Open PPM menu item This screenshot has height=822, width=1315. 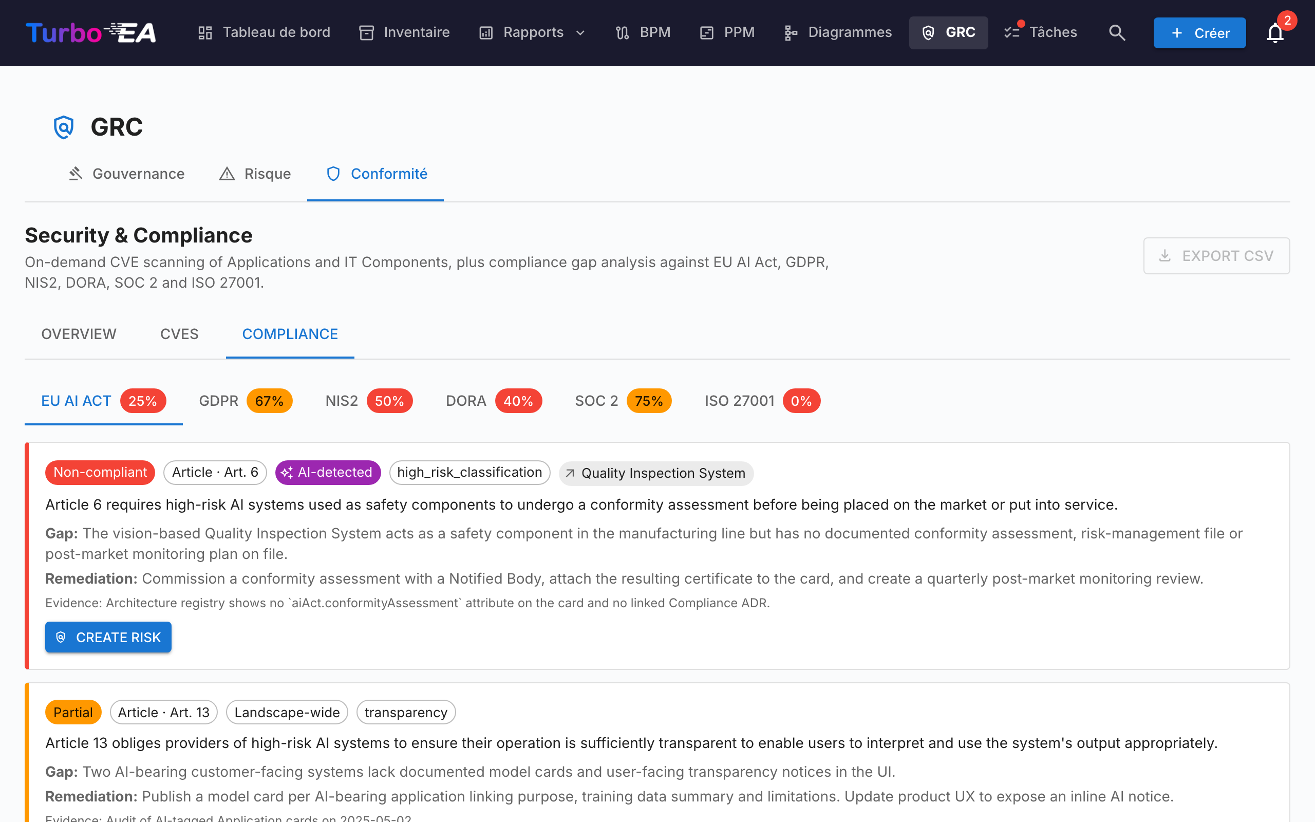pos(727,32)
